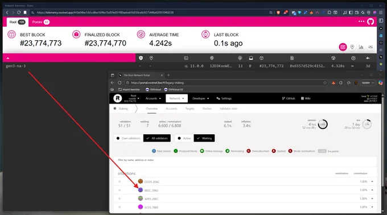The height and width of the screenshot is (215, 387).
Task: Switch to the Porcini chain tab in Telemetry
Action: pos(41,22)
